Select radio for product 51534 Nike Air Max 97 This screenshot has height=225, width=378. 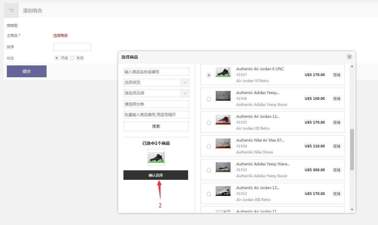[x=209, y=147]
